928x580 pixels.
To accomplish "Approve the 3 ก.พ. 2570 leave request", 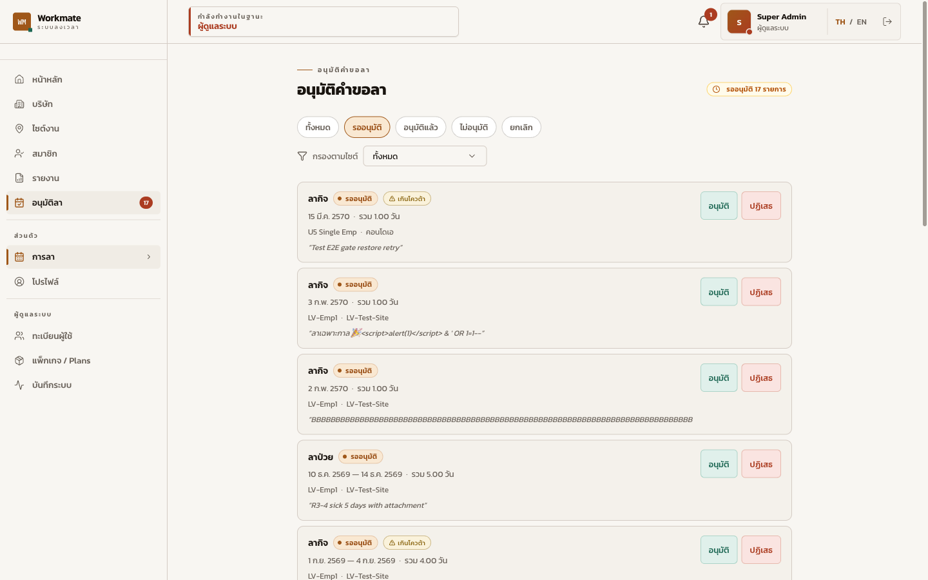I will 719,292.
